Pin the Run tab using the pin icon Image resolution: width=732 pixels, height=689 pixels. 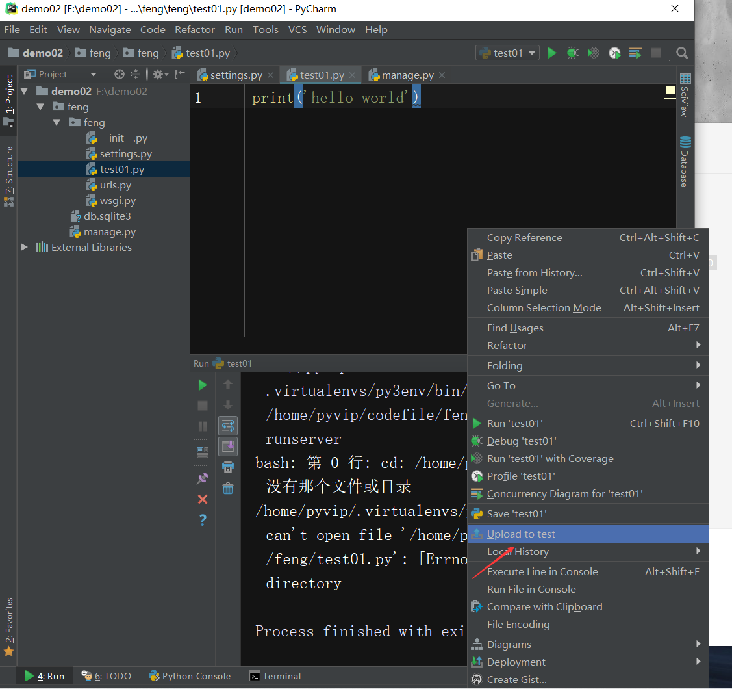click(202, 476)
